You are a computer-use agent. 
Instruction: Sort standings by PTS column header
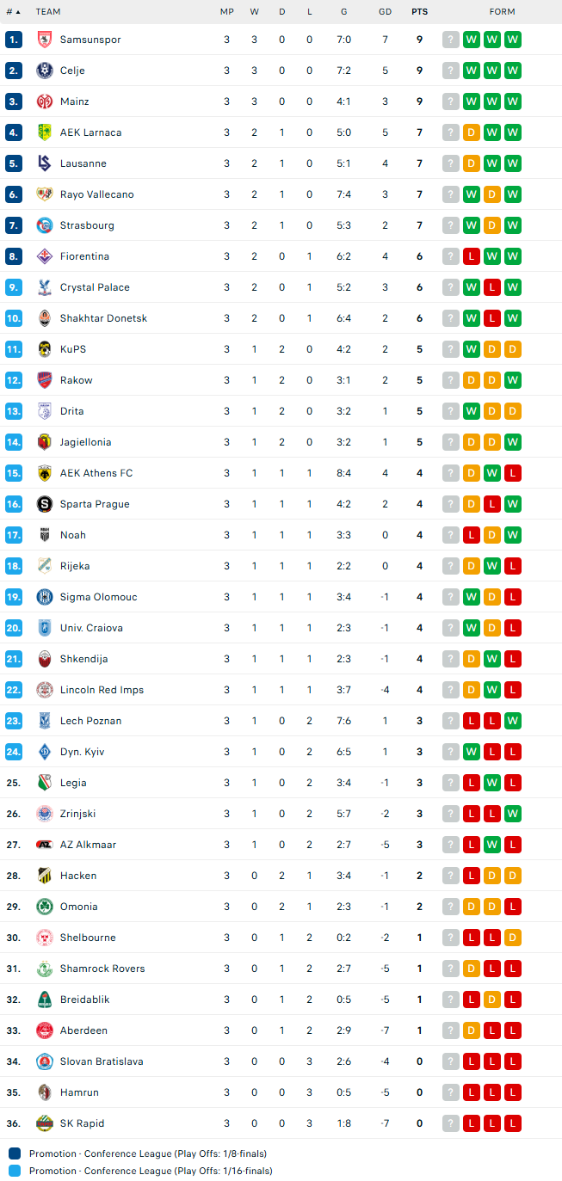pyautogui.click(x=419, y=12)
